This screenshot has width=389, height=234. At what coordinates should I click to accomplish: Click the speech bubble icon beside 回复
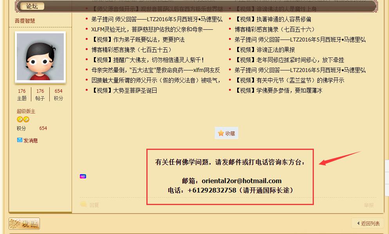[x=83, y=205]
